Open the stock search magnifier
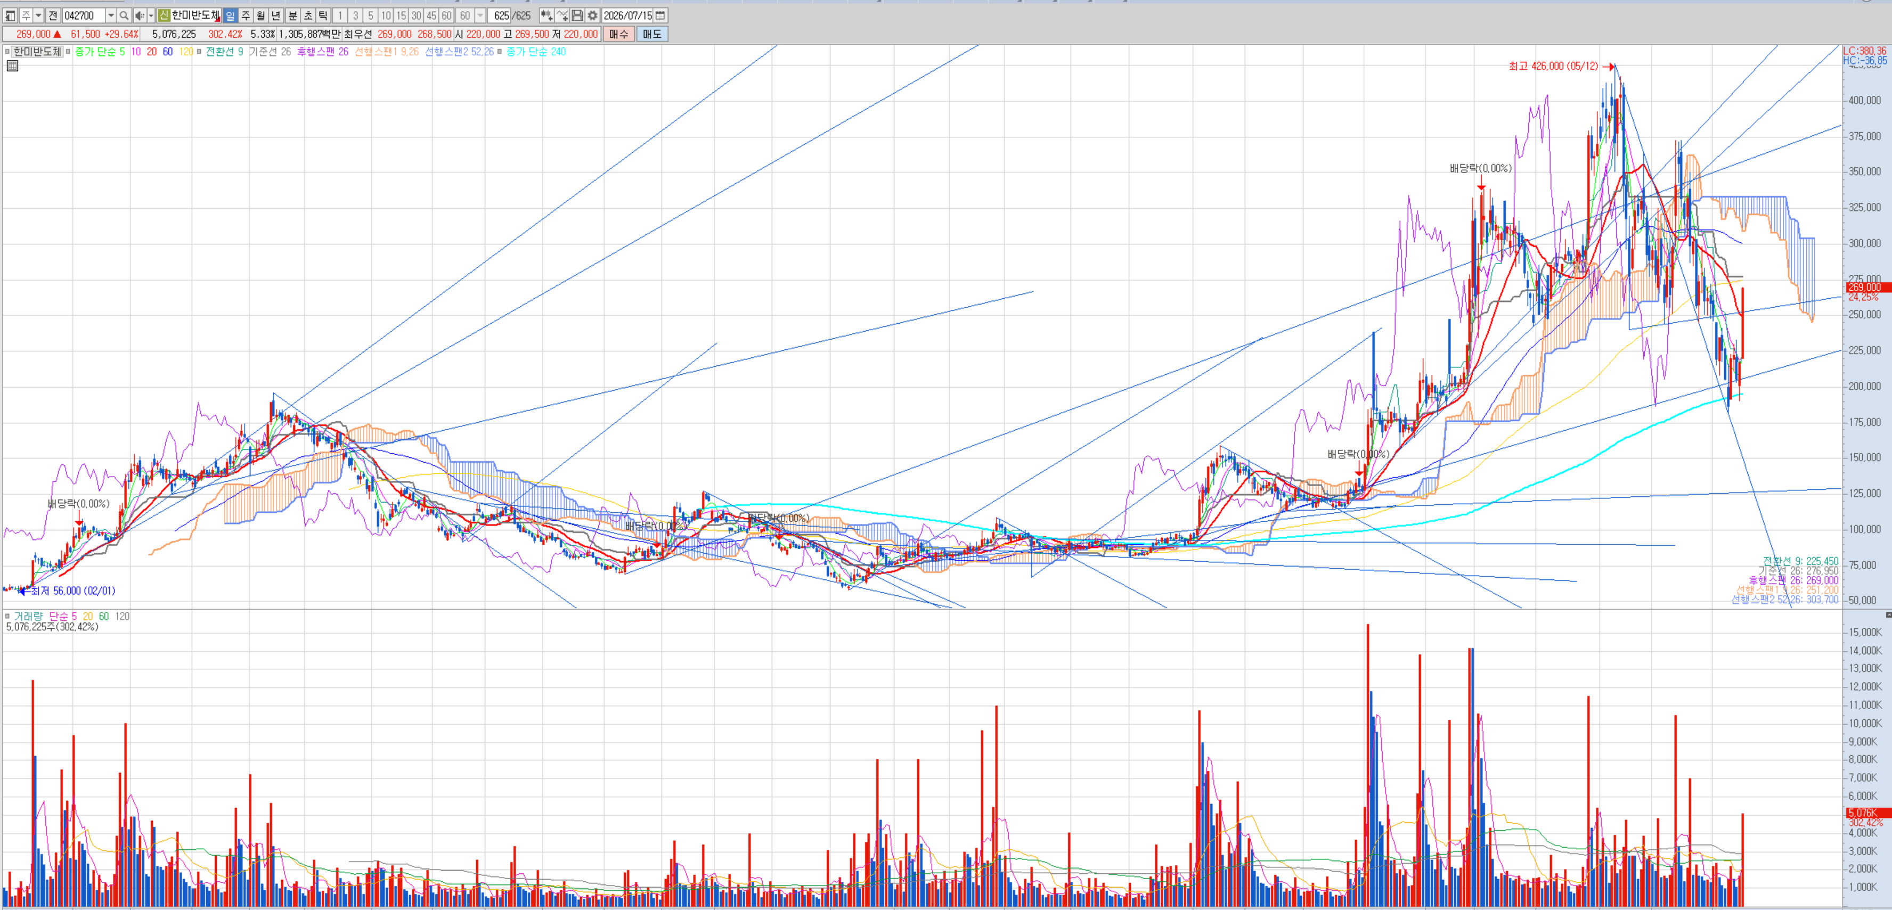 click(124, 15)
